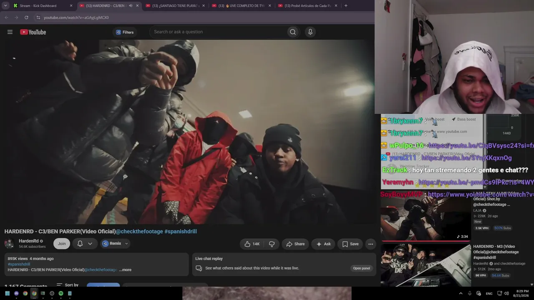Click the taskbar microphone icon
Image resolution: width=534 pixels, height=300 pixels.
pyautogui.click(x=469, y=293)
